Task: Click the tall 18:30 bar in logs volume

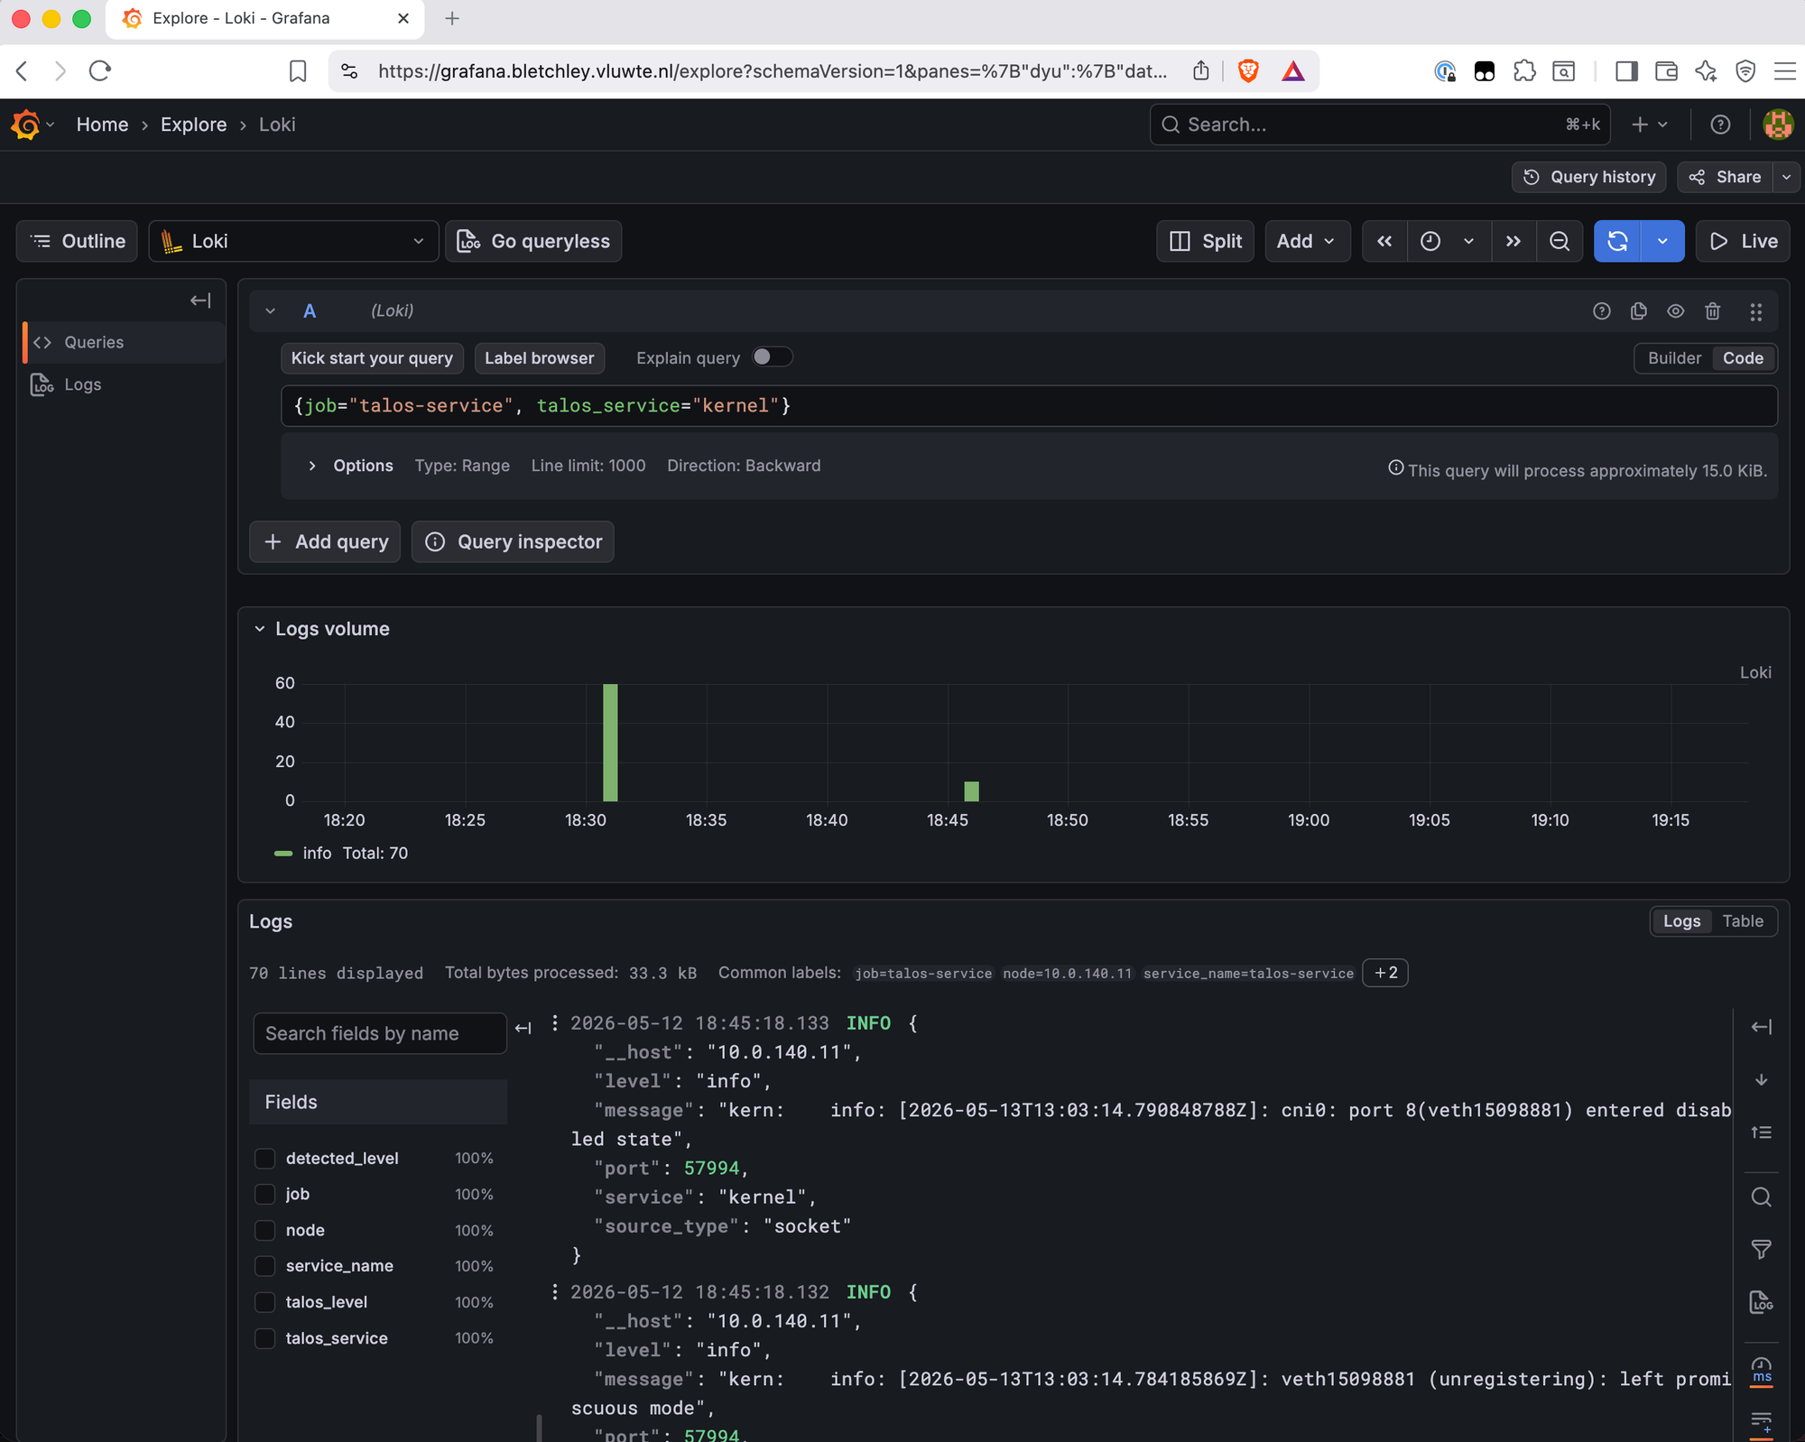Action: coord(610,742)
